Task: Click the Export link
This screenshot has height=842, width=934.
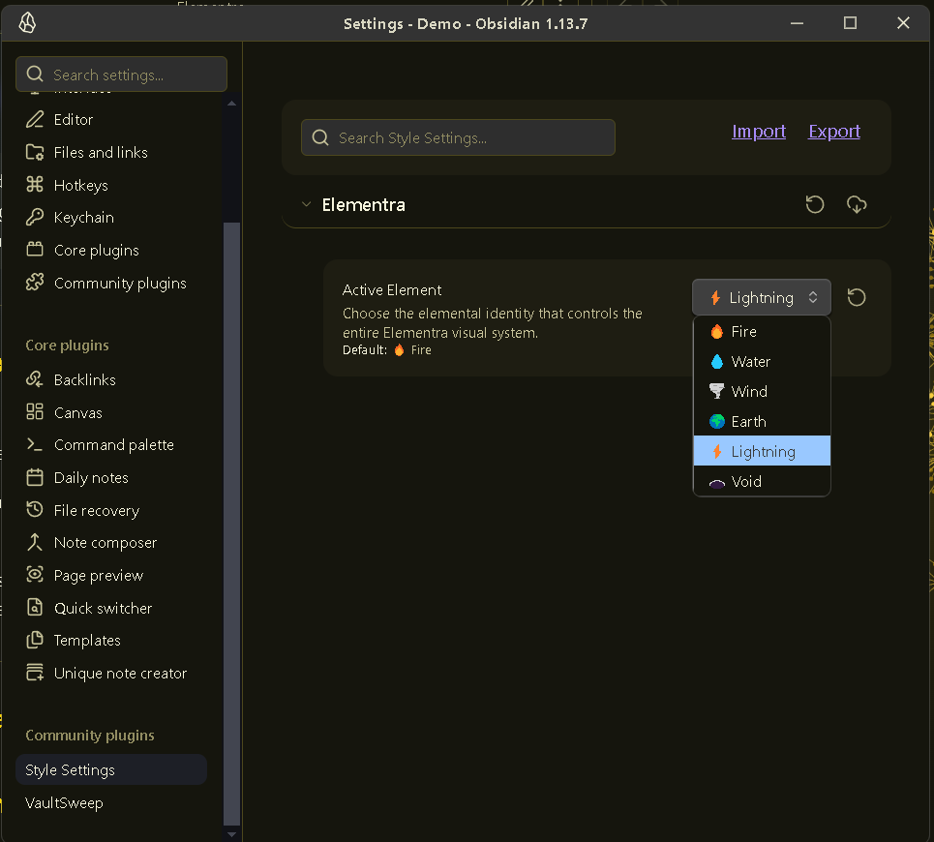Action: coord(834,131)
